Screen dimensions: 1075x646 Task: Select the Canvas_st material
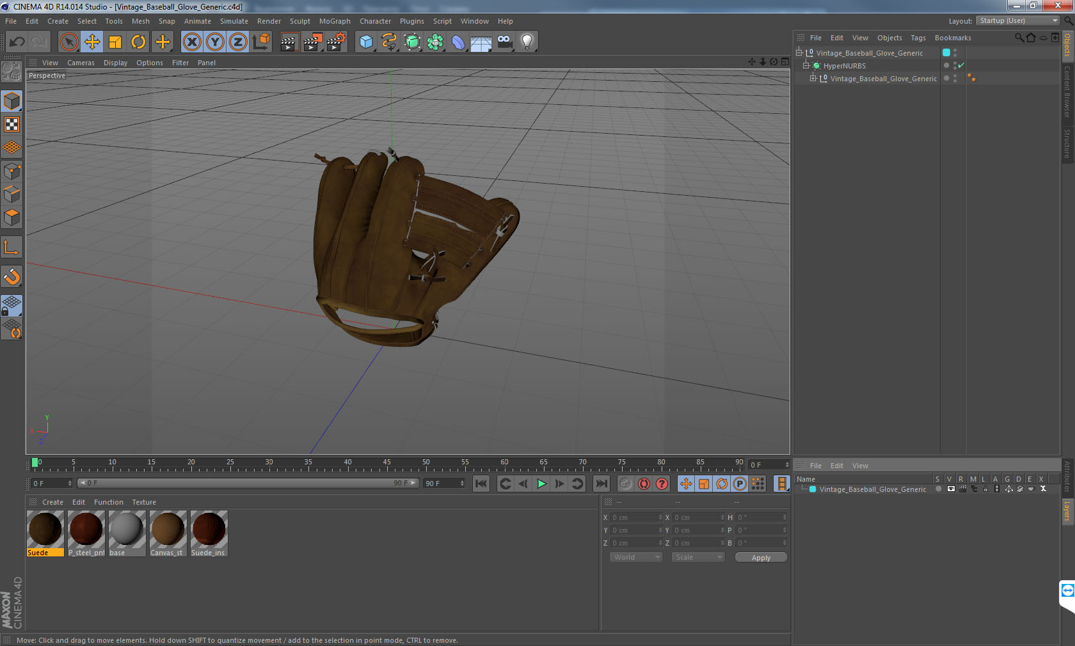[168, 533]
